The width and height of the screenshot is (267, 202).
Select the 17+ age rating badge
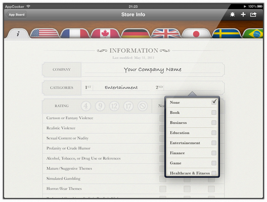[x=128, y=106]
